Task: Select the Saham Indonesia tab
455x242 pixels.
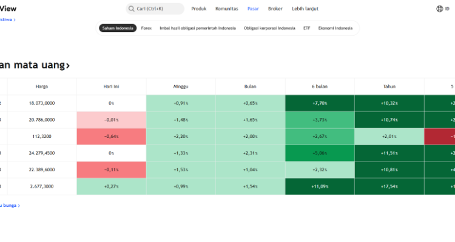Action: coord(118,28)
